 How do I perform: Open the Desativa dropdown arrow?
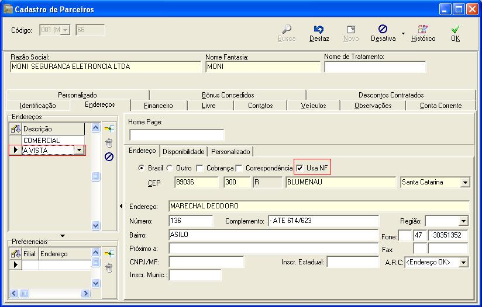[x=403, y=33]
